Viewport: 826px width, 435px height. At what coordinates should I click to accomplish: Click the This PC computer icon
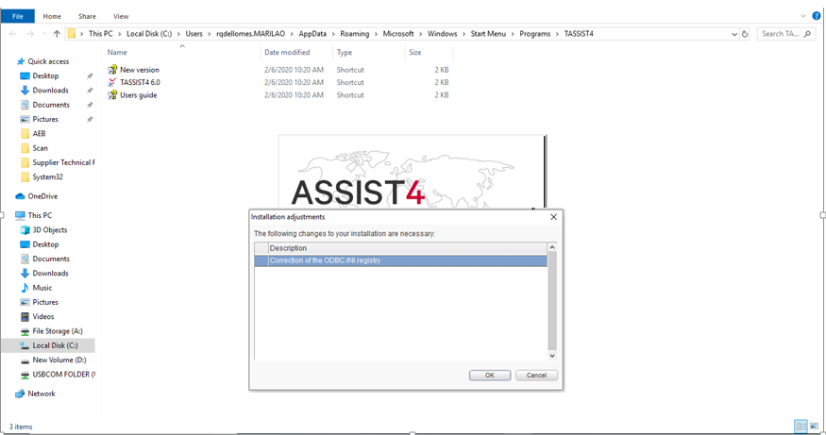tap(20, 215)
